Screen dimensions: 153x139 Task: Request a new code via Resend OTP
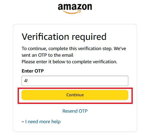(x=75, y=111)
